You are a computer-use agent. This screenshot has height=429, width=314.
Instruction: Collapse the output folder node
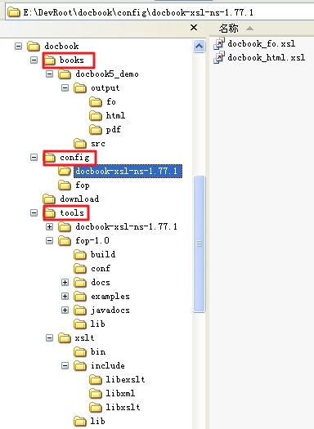click(65, 87)
